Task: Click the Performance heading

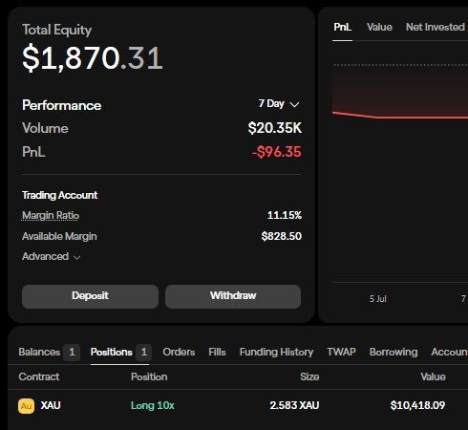Action: tap(61, 105)
